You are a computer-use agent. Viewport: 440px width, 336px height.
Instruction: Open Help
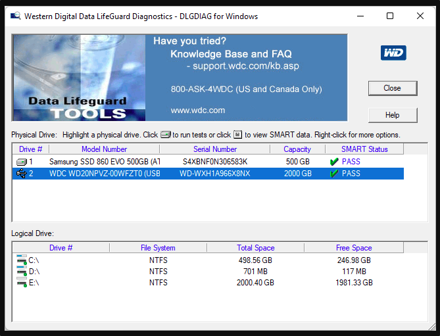tap(393, 115)
